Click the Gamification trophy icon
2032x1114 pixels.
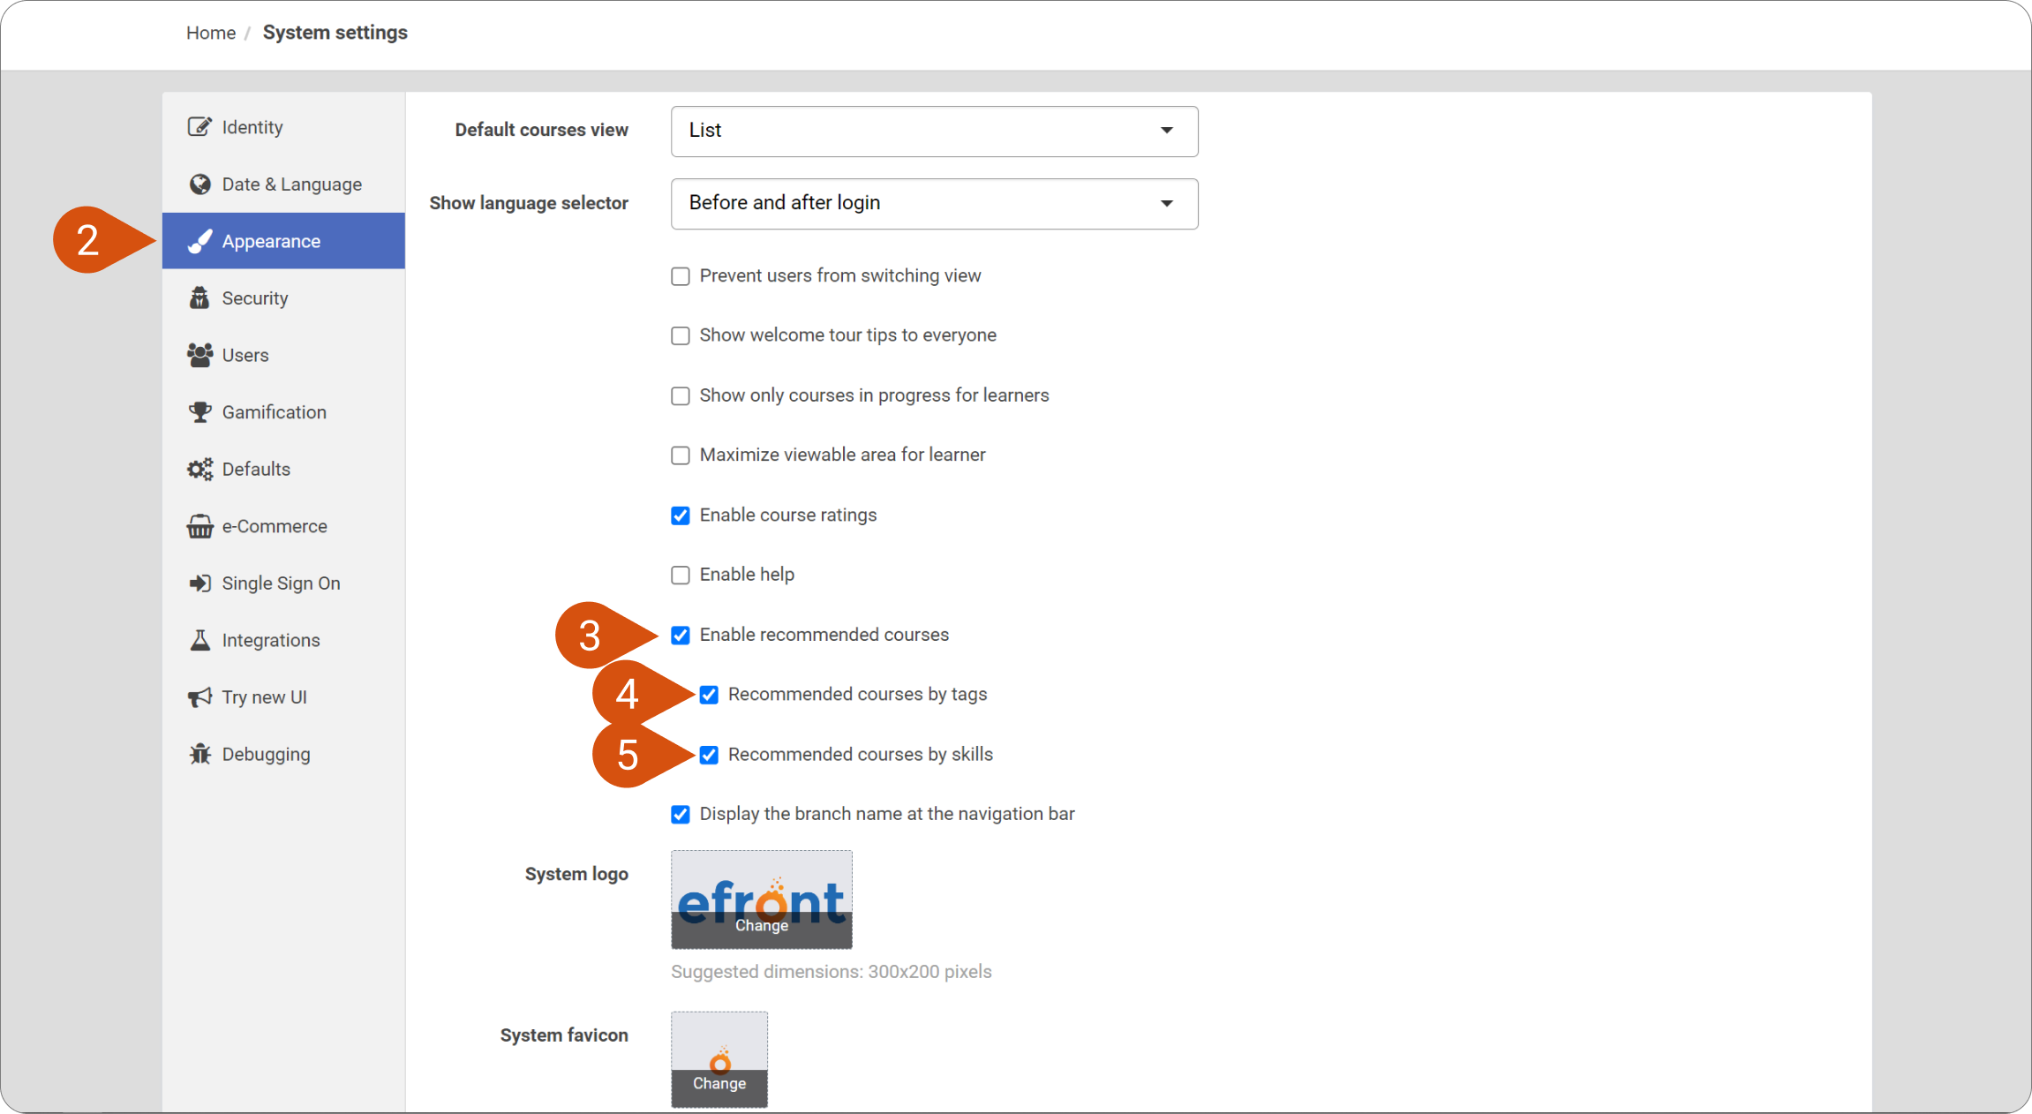[199, 412]
